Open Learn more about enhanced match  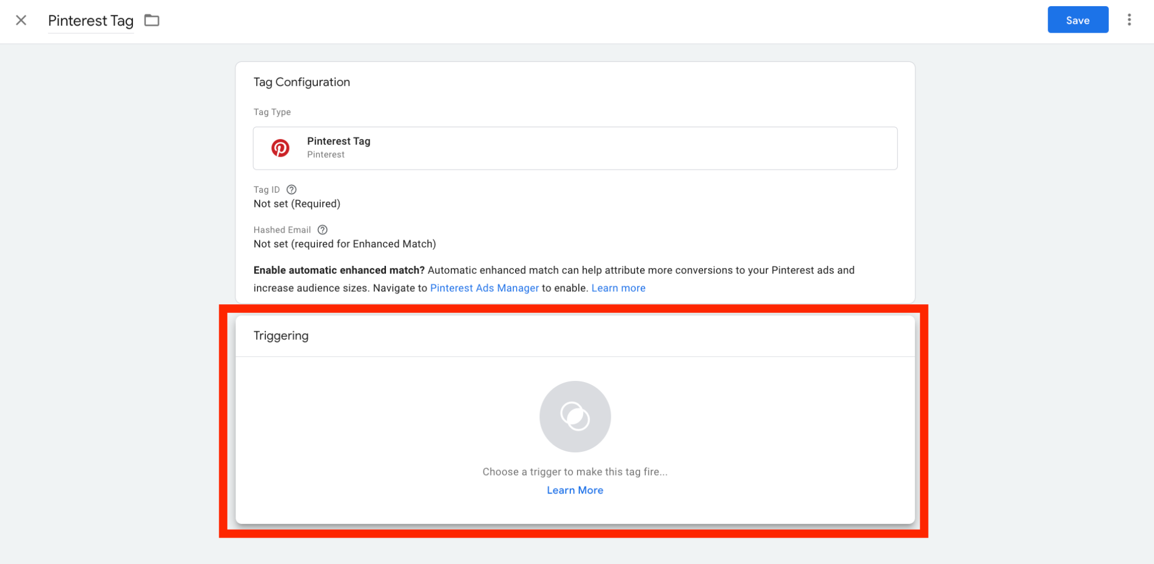618,288
